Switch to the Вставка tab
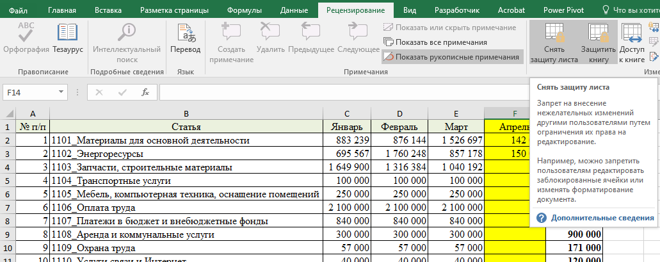 pos(108,10)
